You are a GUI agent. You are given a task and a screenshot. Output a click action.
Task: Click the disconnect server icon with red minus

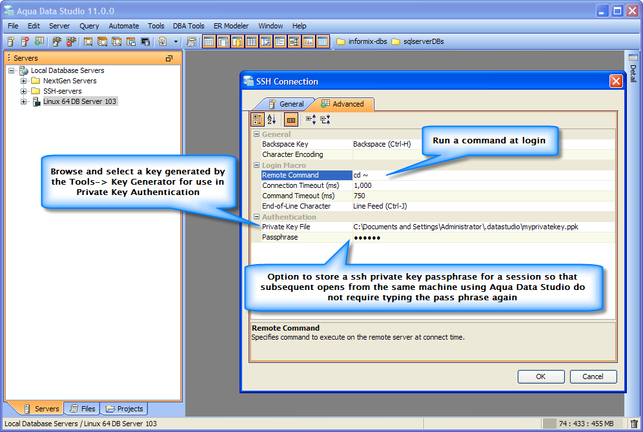pyautogui.click(x=72, y=41)
